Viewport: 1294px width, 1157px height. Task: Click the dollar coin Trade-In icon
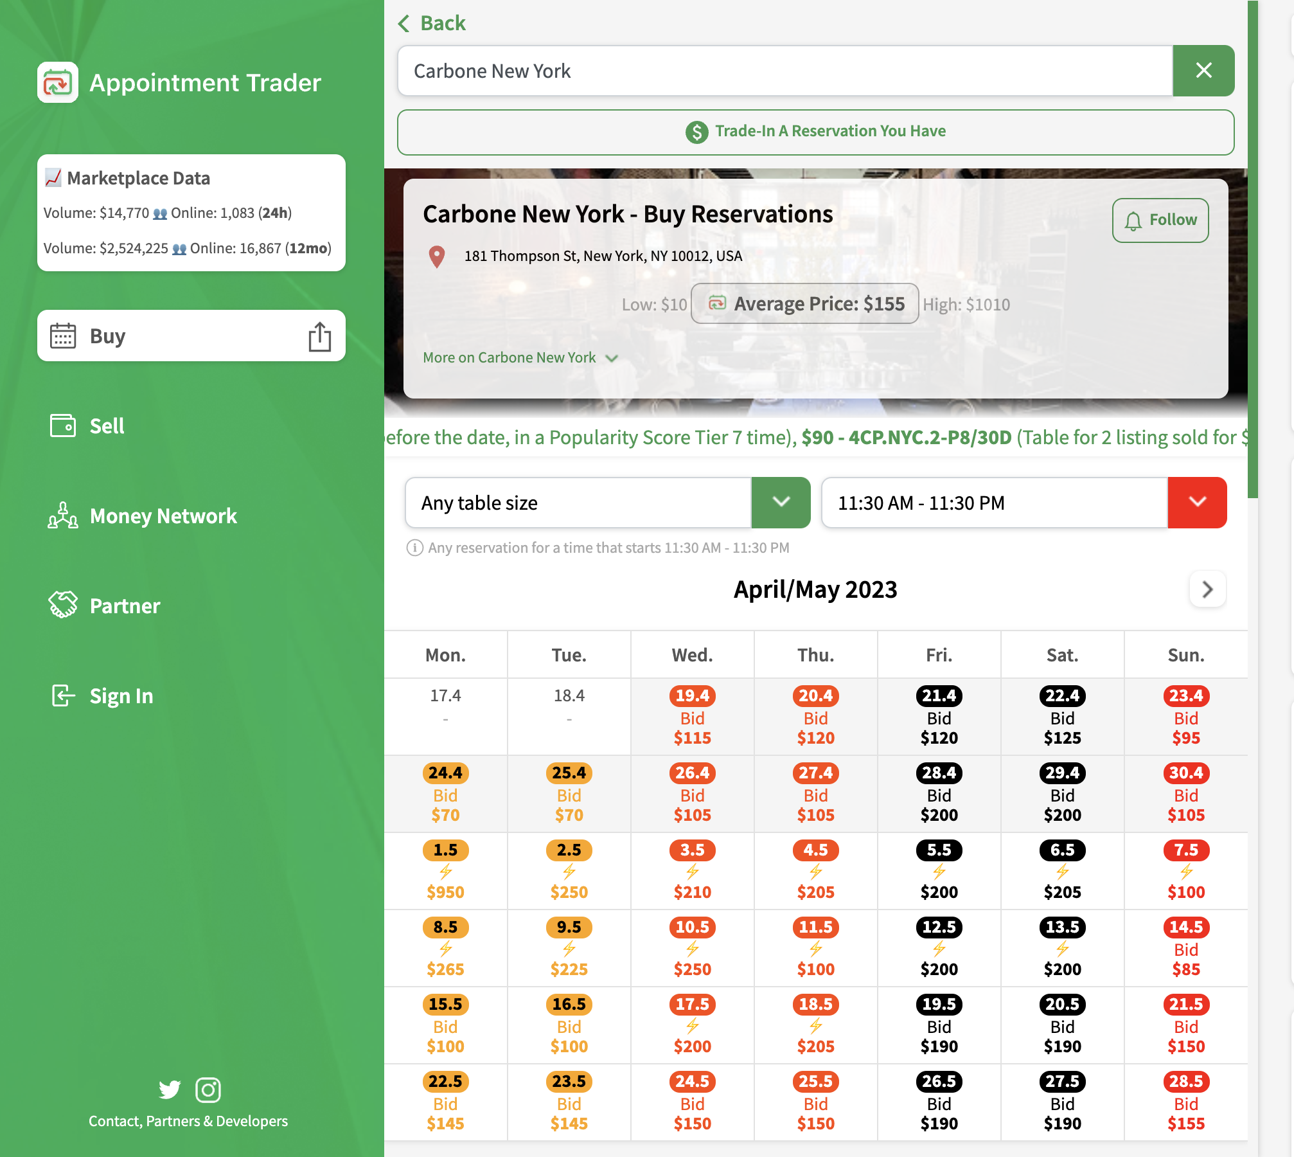tap(696, 132)
